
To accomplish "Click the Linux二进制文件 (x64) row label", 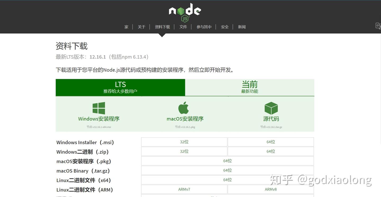I will (x=84, y=180).
